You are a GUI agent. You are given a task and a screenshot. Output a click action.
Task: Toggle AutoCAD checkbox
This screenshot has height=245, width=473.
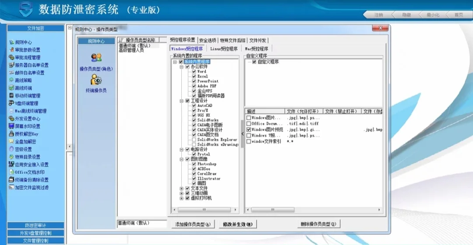pyautogui.click(x=194, y=105)
